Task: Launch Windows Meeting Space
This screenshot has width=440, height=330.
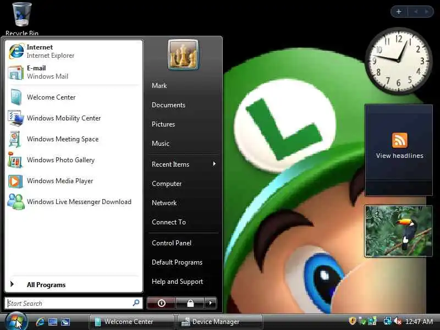Action: click(74, 139)
